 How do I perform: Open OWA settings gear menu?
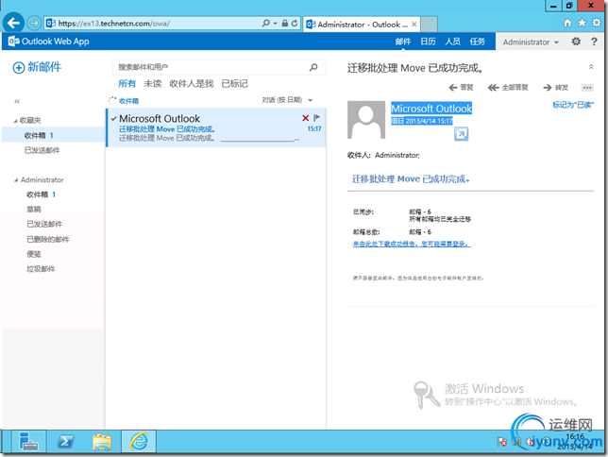point(576,42)
